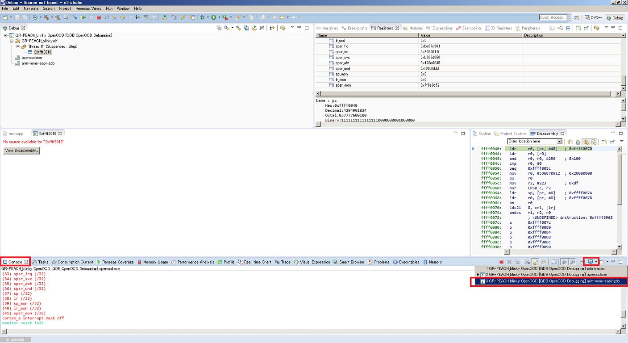Click the View Disassembly... button
Viewport: 628px width, 343px height.
pos(21,151)
